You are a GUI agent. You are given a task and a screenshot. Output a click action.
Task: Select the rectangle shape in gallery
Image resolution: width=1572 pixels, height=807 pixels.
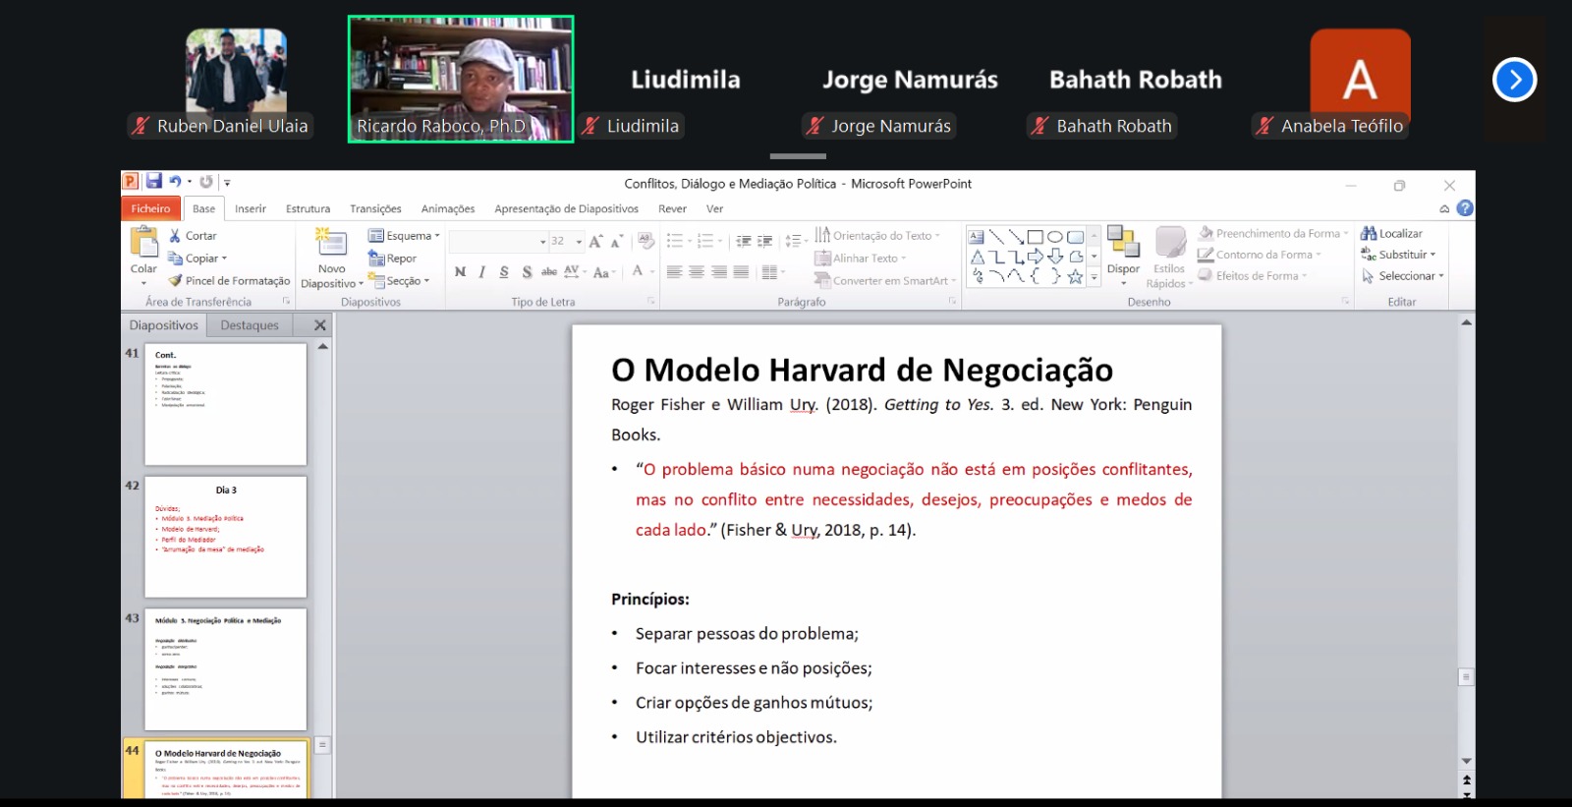click(x=1035, y=237)
